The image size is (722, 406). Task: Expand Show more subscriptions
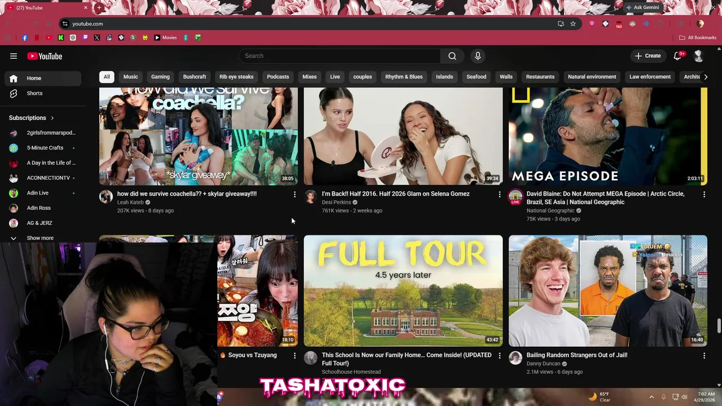[40, 238]
